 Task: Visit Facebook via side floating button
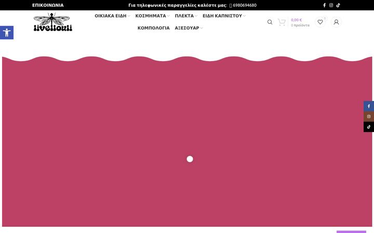[369, 106]
